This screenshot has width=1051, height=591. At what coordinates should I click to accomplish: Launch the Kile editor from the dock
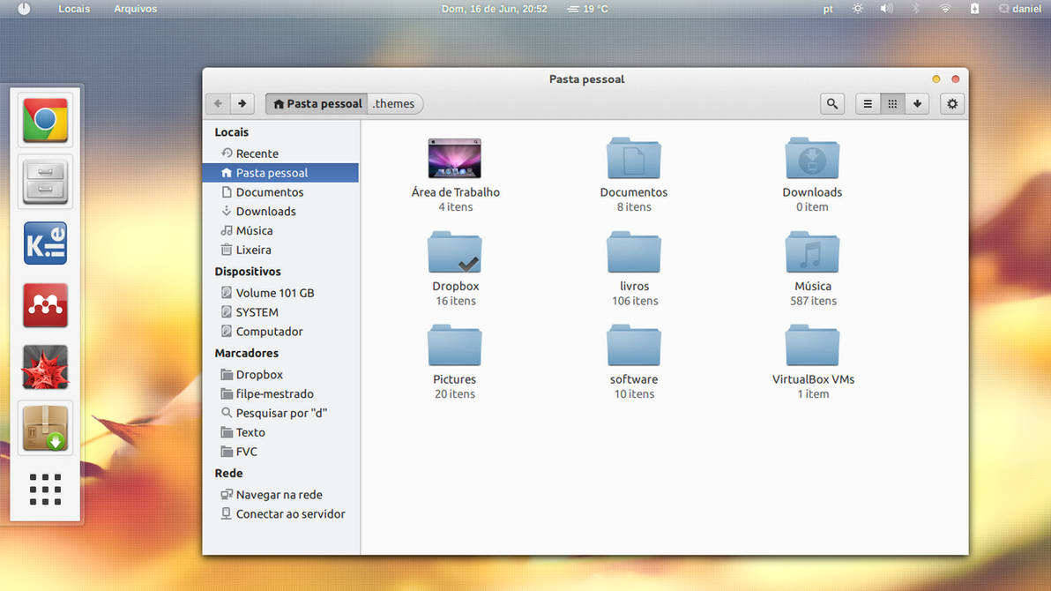(45, 243)
